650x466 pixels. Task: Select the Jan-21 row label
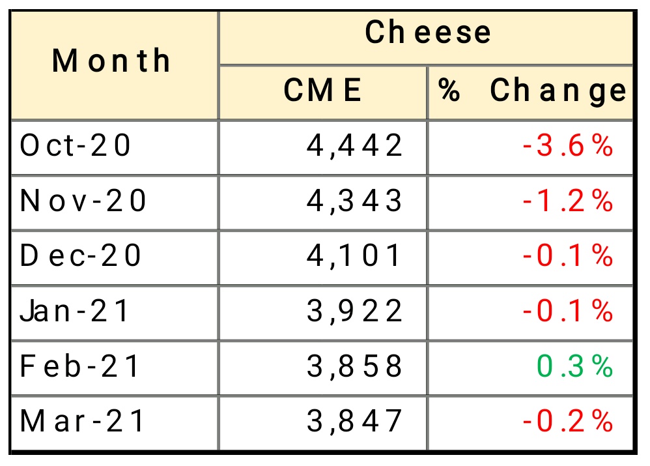(76, 312)
